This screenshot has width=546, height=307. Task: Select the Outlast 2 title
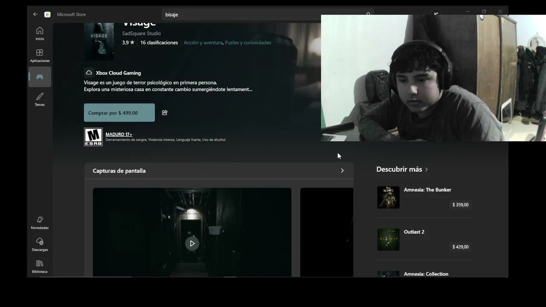click(x=414, y=232)
